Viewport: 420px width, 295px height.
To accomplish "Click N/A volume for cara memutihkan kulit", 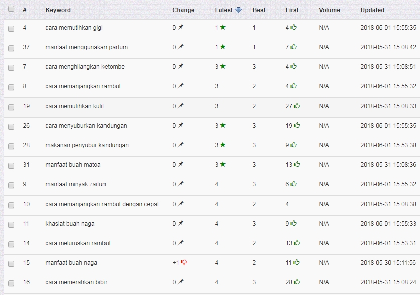I will tap(324, 106).
